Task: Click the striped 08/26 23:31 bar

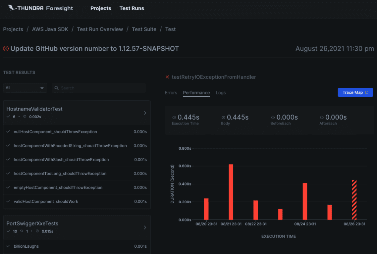Action: (x=354, y=200)
